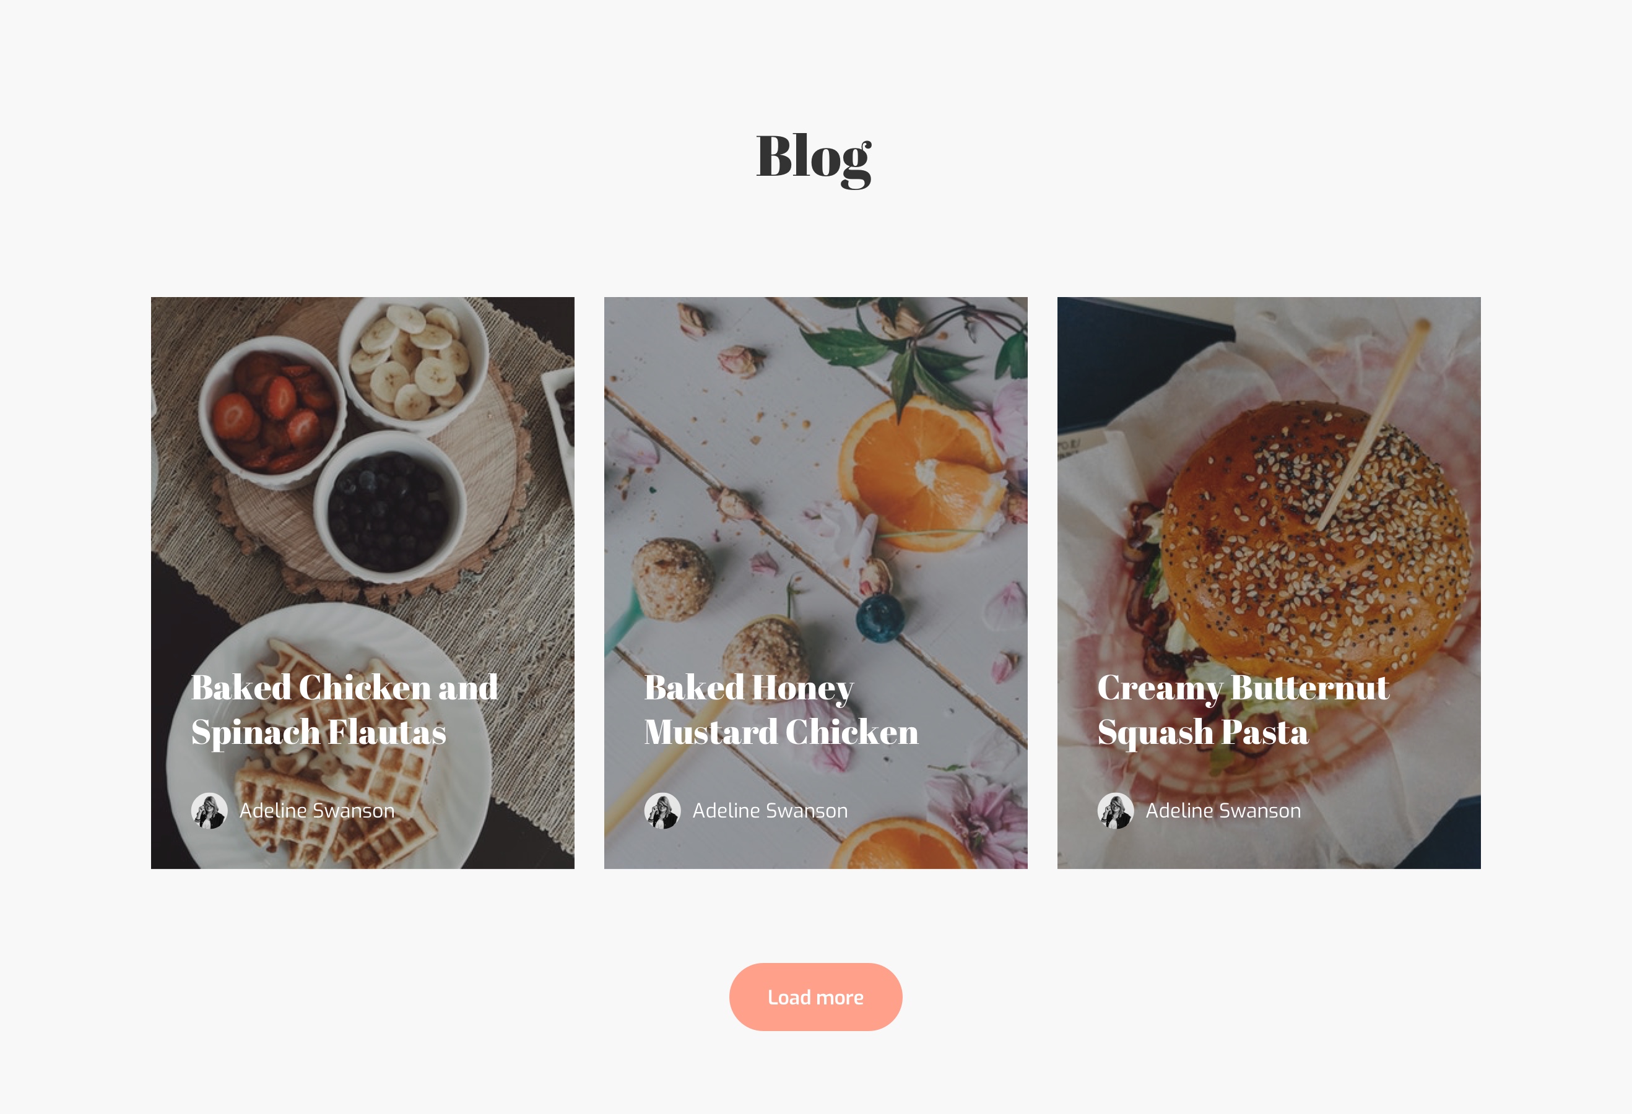Screen dimensions: 1632x1114
Task: Open the Creamy Butternut Squash Pasta post title
Action: pyautogui.click(x=1243, y=710)
